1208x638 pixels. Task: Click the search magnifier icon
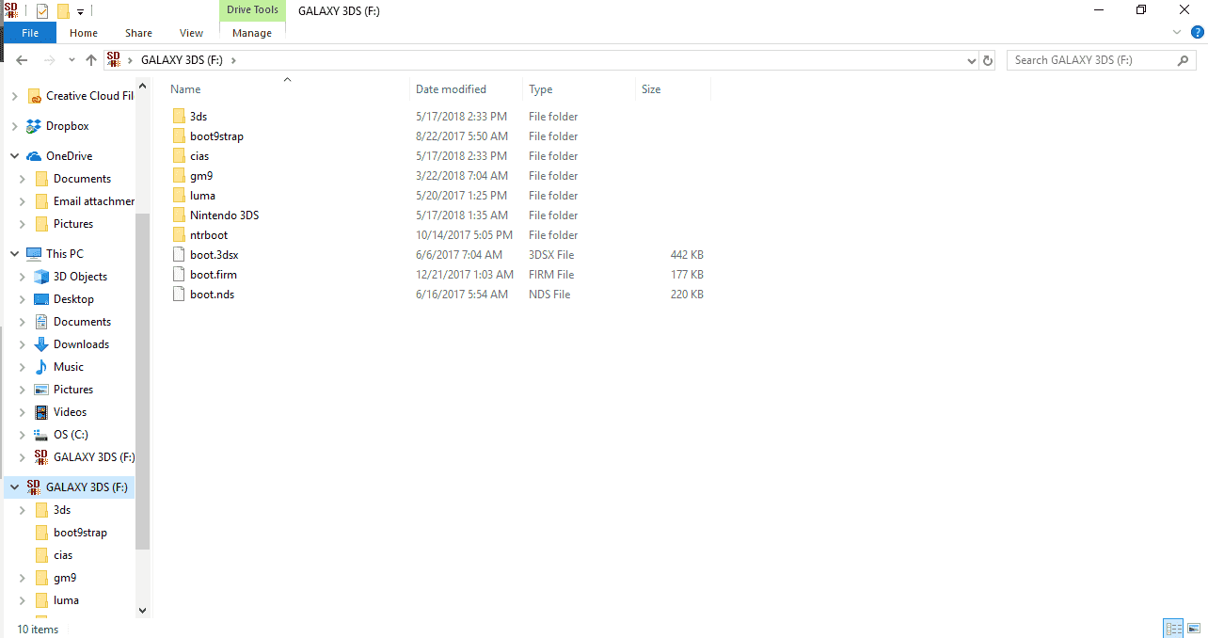1184,60
